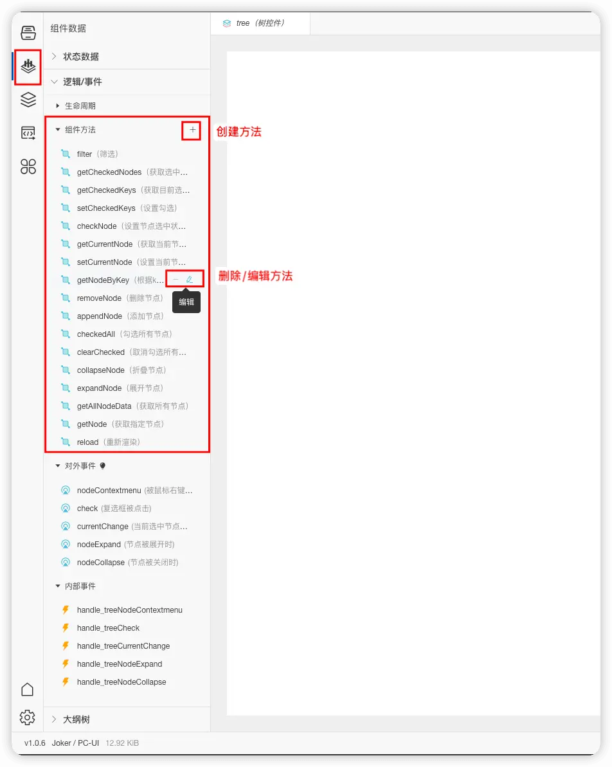Open the layers stack sidebar icon
Image resolution: width=612 pixels, height=767 pixels.
[28, 99]
